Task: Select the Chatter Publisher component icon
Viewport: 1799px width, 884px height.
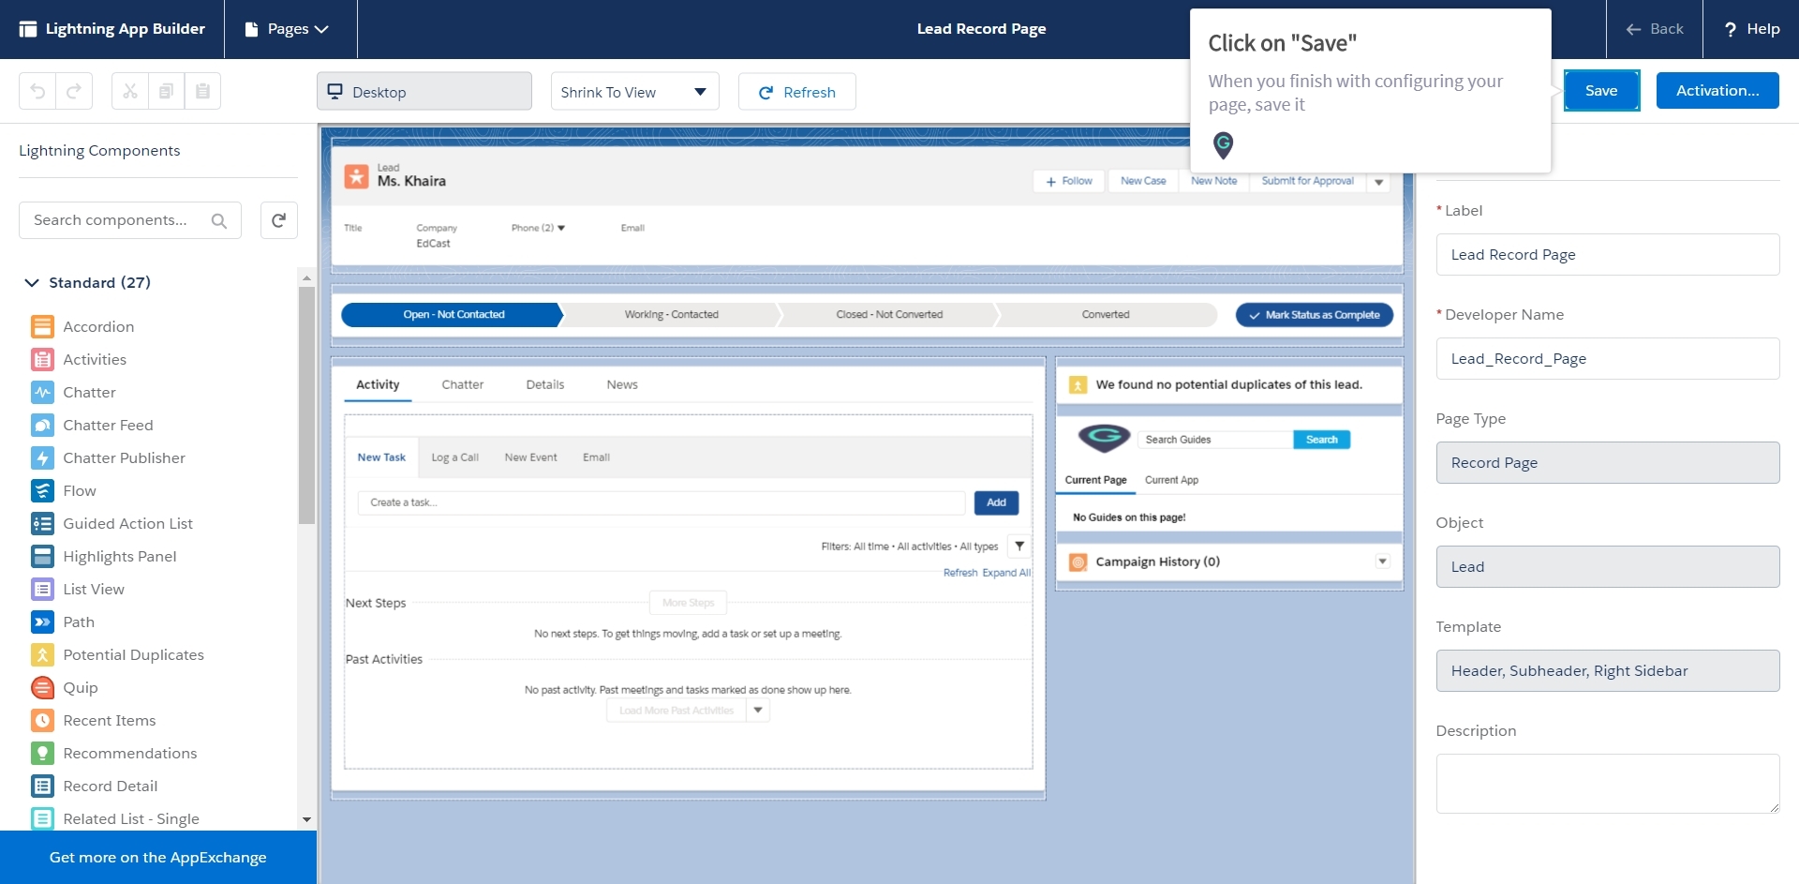Action: [42, 457]
